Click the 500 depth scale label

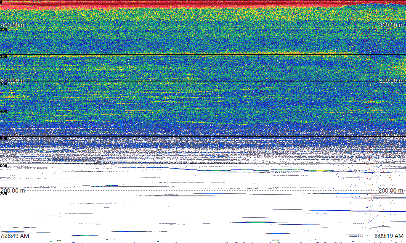[x=4, y=138]
